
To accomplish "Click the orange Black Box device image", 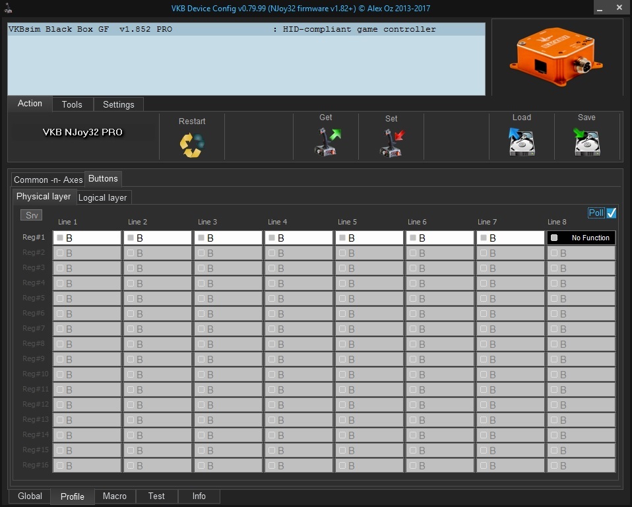I will click(x=557, y=57).
